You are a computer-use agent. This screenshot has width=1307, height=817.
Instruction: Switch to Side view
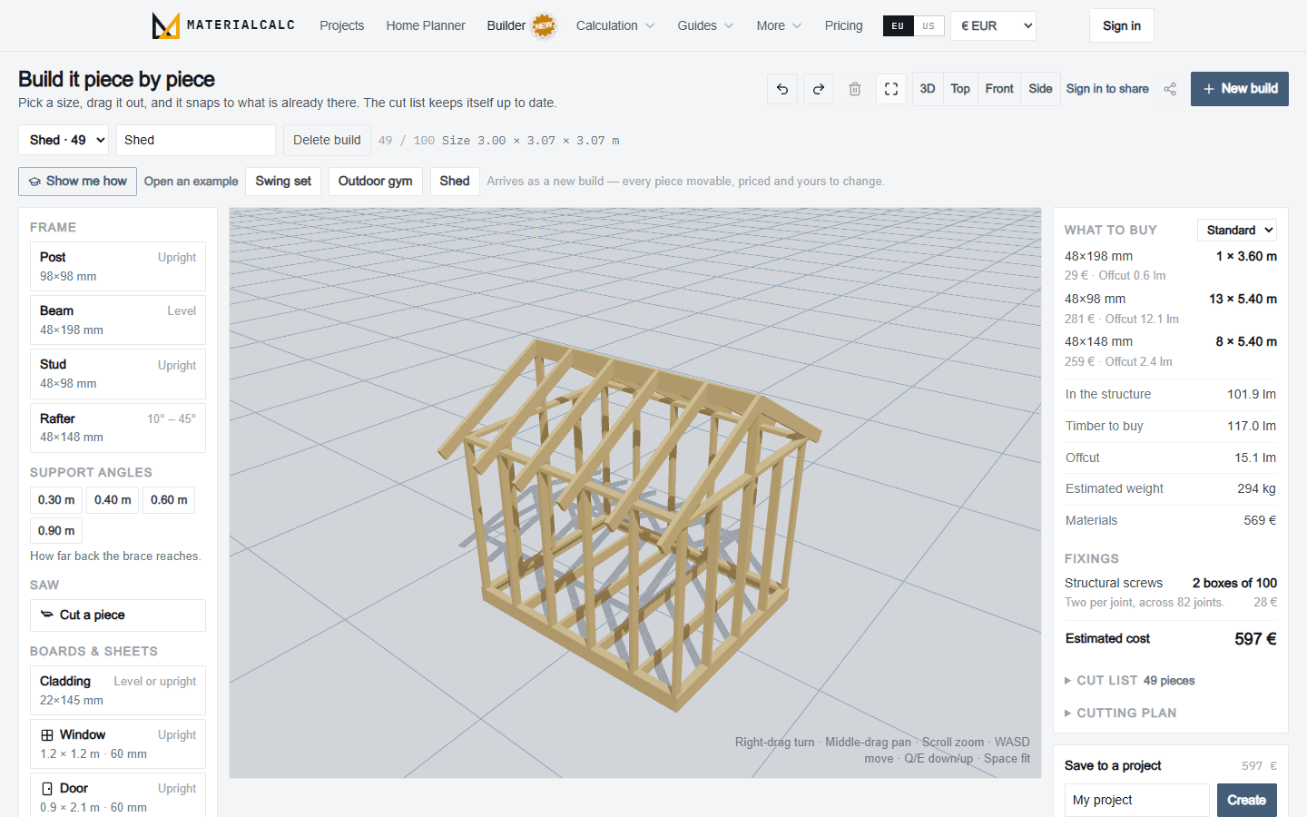(x=1040, y=89)
